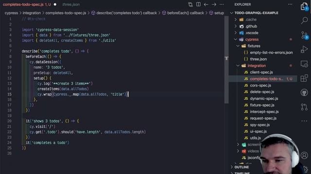Open Pull Requests activity bar icon
This screenshot has height=174, width=311.
[x=304, y=107]
